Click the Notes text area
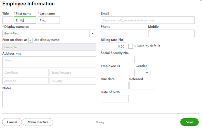This screenshot has height=128, width=202. pos(49,99)
